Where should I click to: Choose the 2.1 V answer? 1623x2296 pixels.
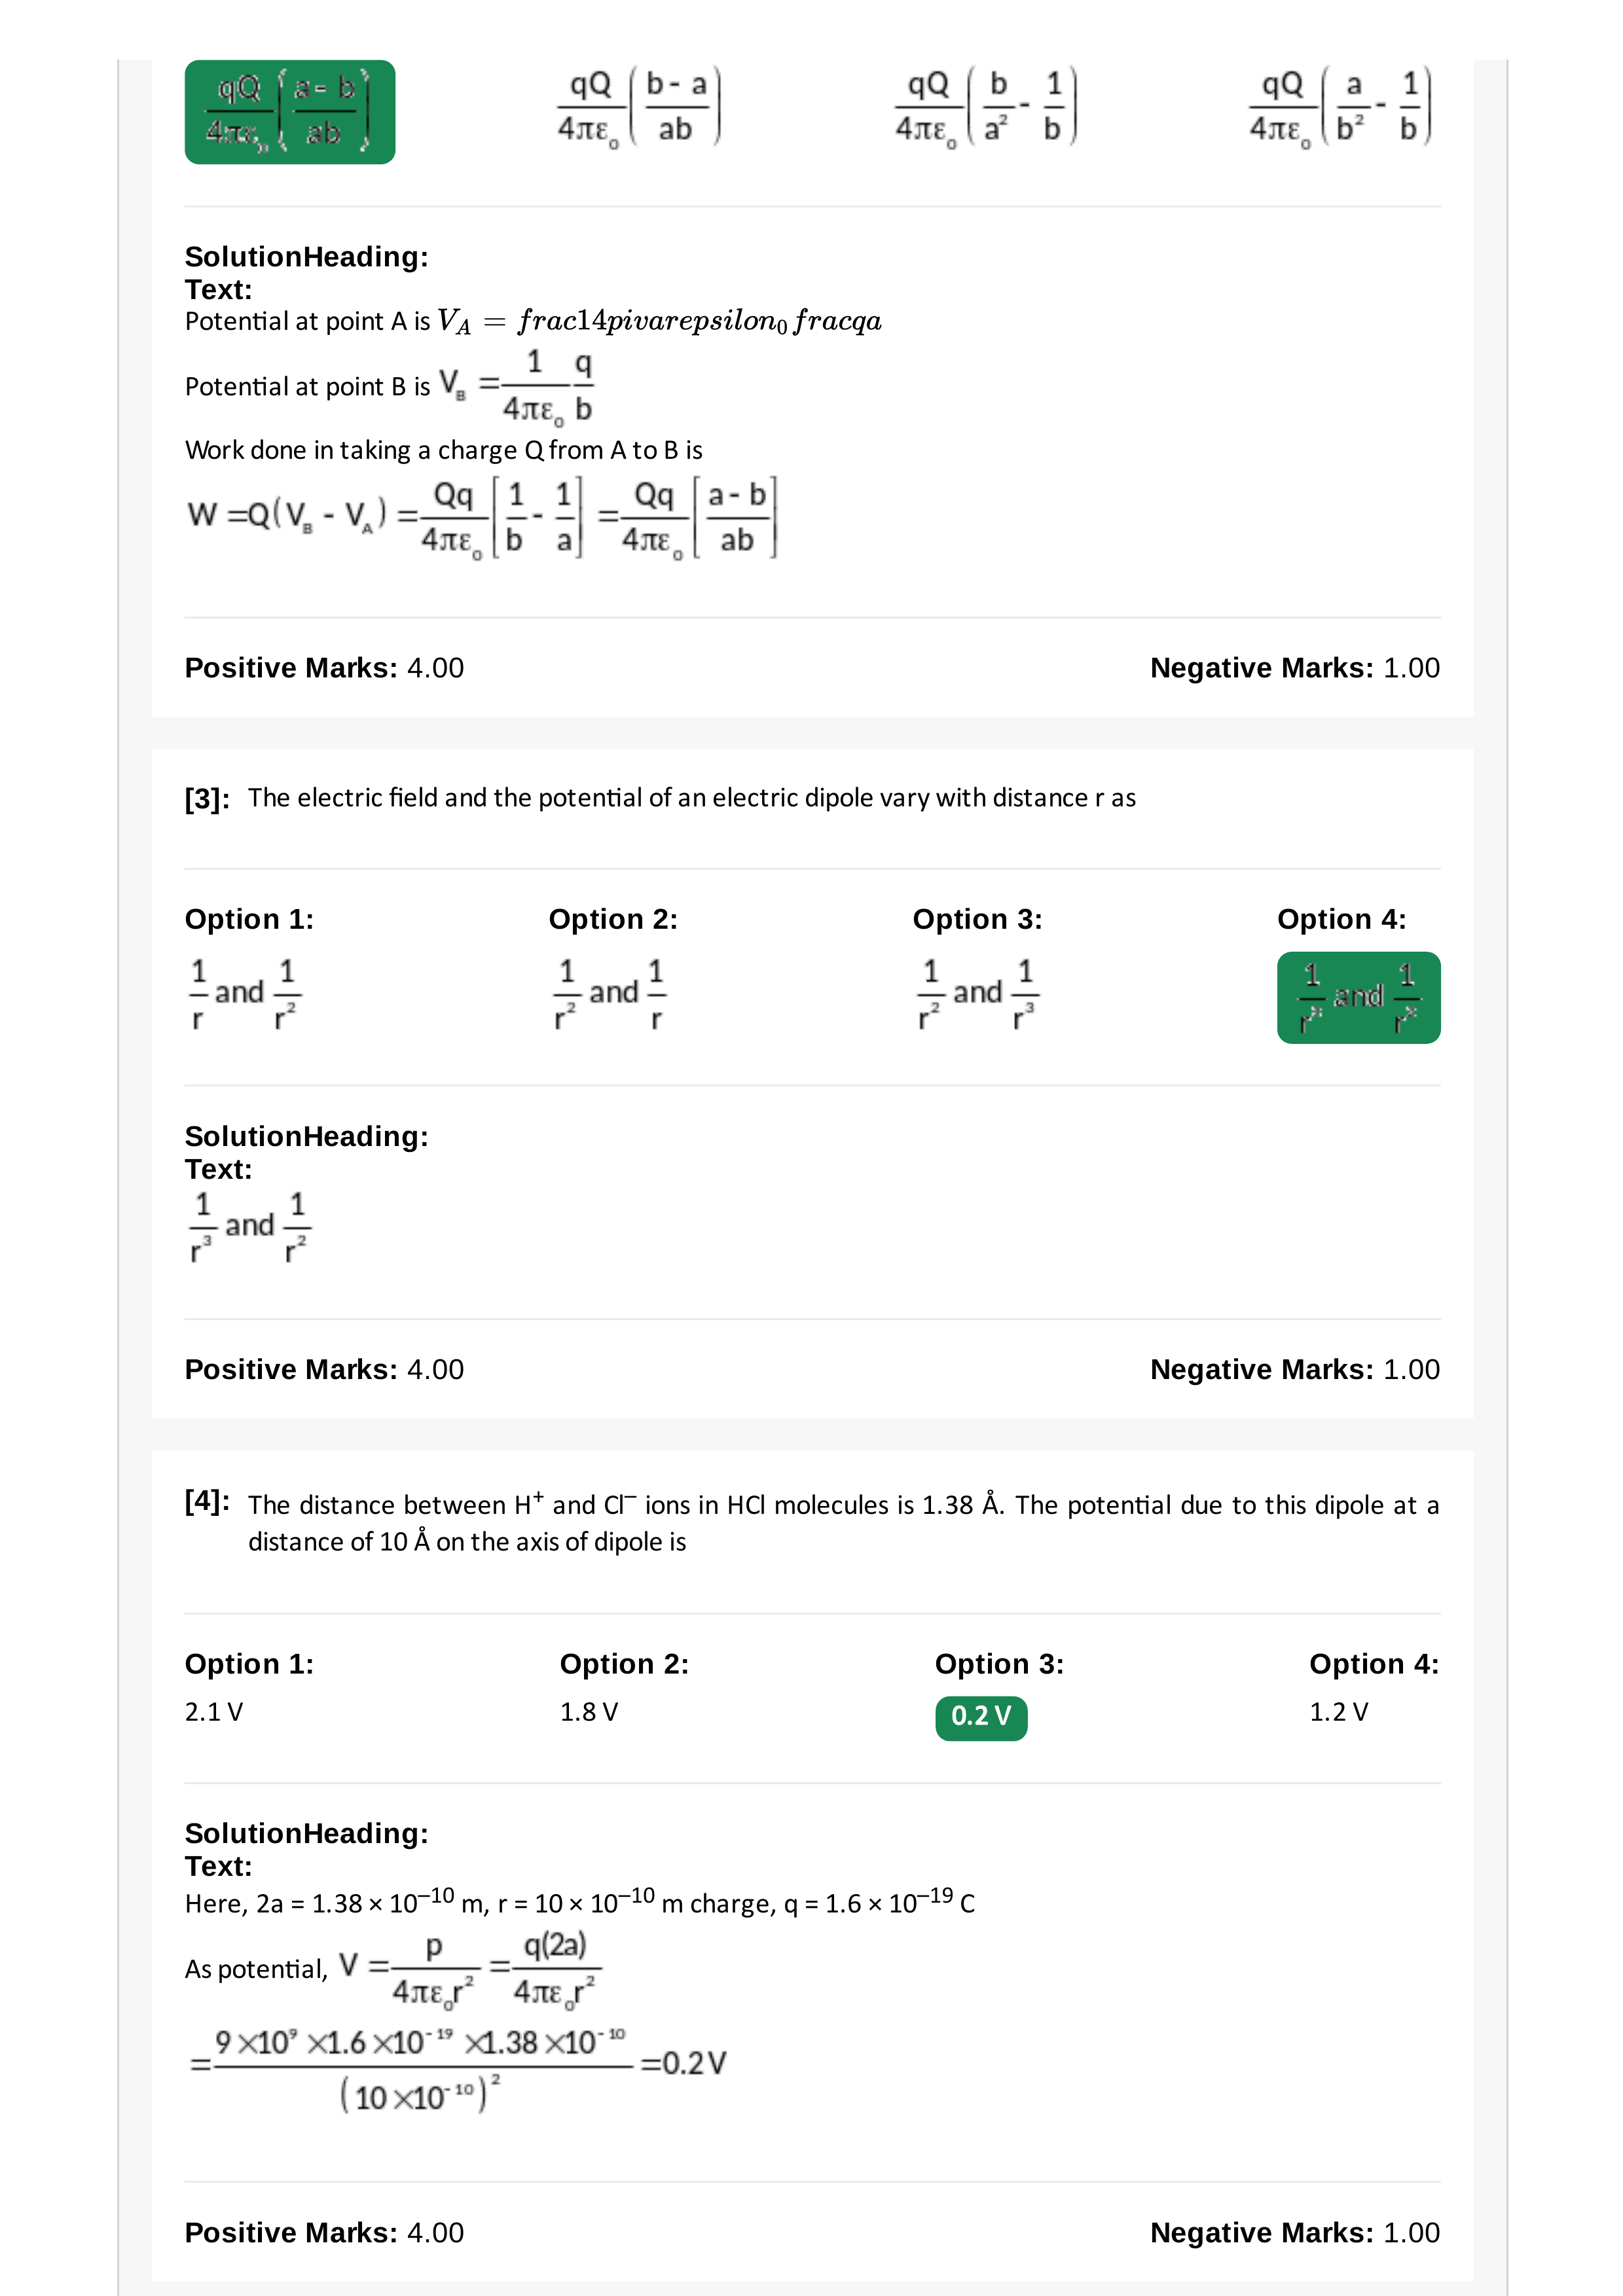[x=214, y=1712]
